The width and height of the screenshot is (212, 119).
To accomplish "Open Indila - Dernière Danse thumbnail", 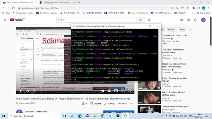I will tap(149, 85).
